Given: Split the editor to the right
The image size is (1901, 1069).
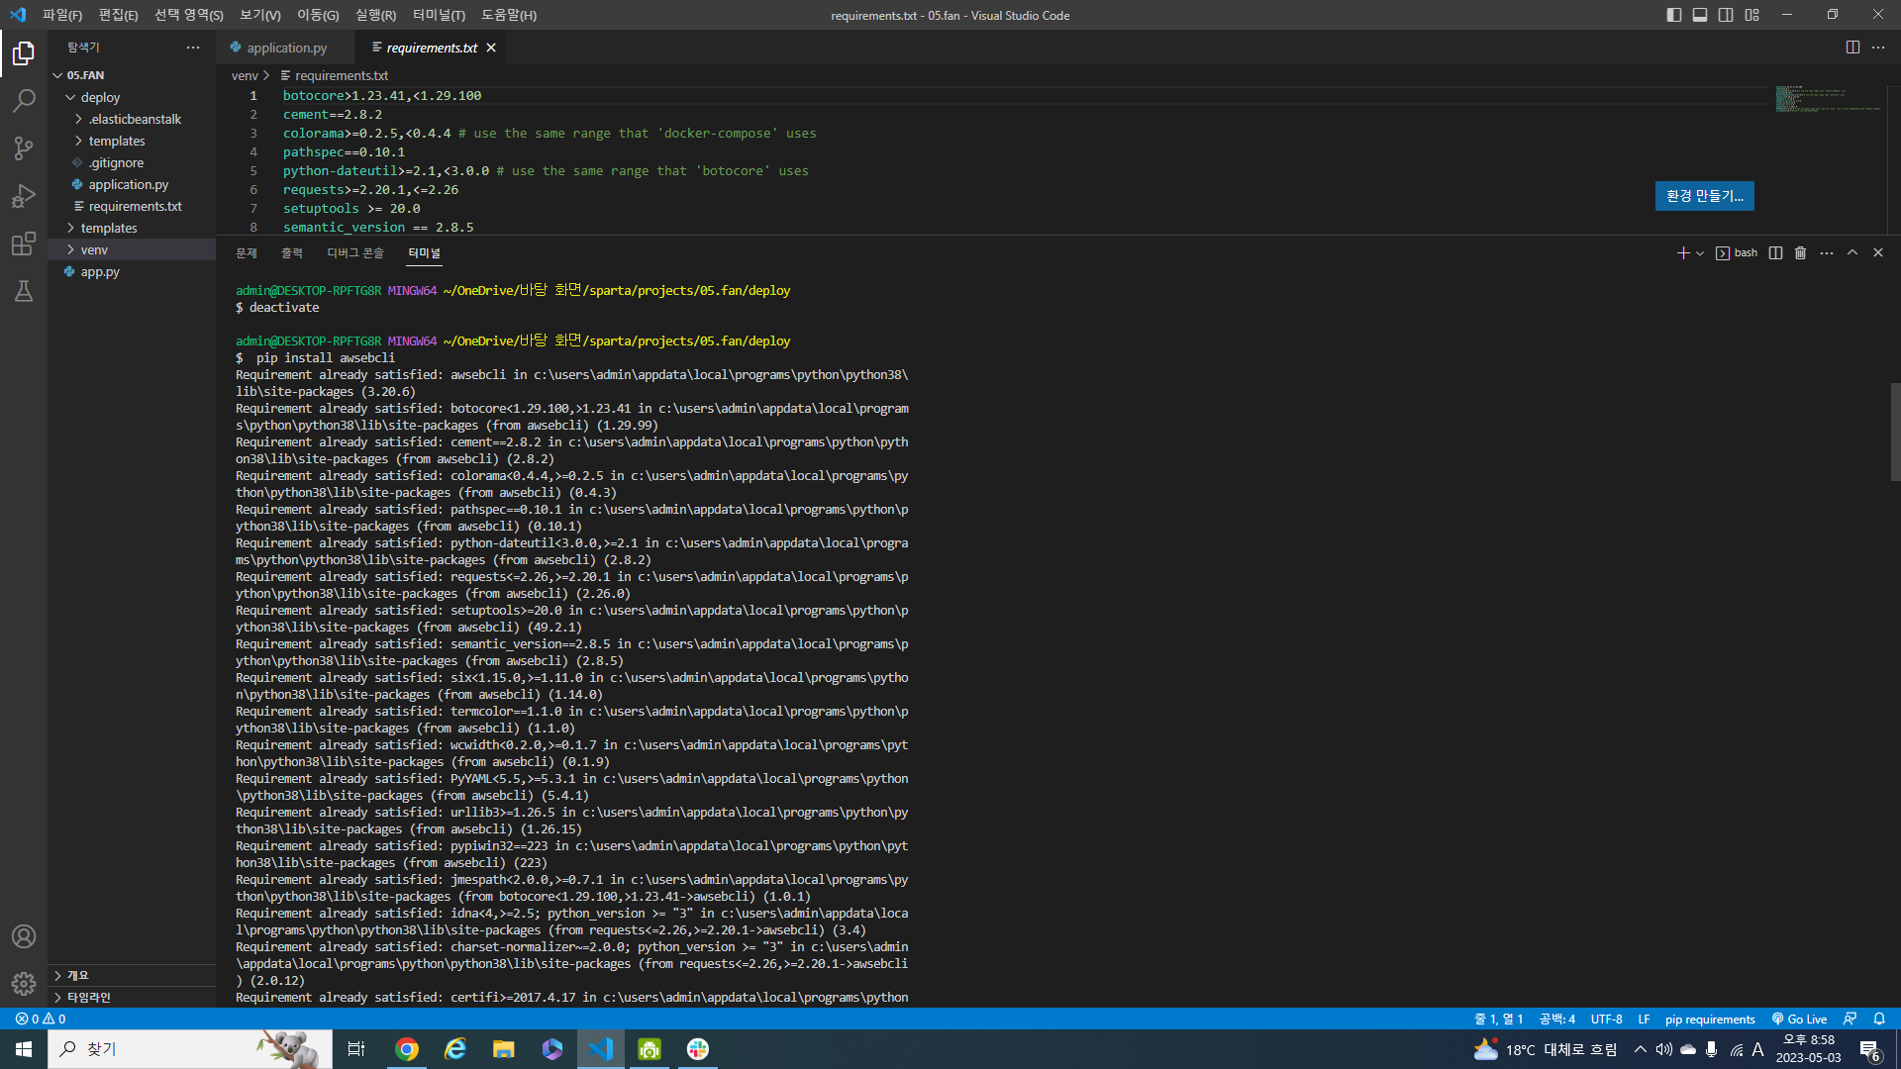Looking at the screenshot, I should pos(1852,48).
